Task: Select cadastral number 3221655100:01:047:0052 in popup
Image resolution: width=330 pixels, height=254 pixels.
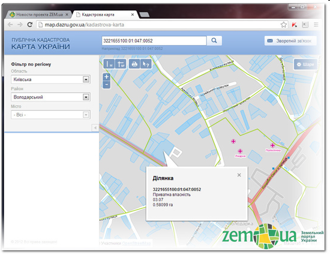Action: (x=177, y=189)
